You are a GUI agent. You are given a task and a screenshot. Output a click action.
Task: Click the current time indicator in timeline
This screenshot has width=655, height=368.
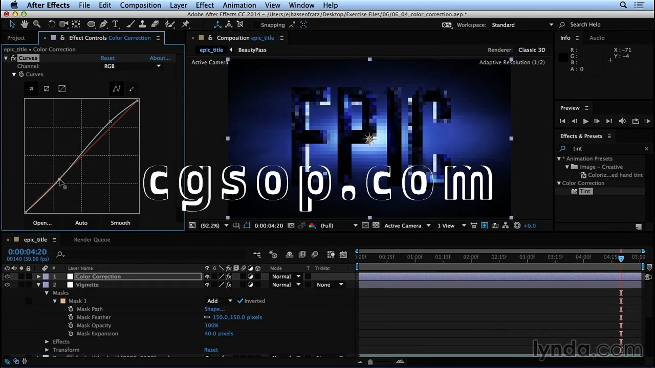[621, 259]
